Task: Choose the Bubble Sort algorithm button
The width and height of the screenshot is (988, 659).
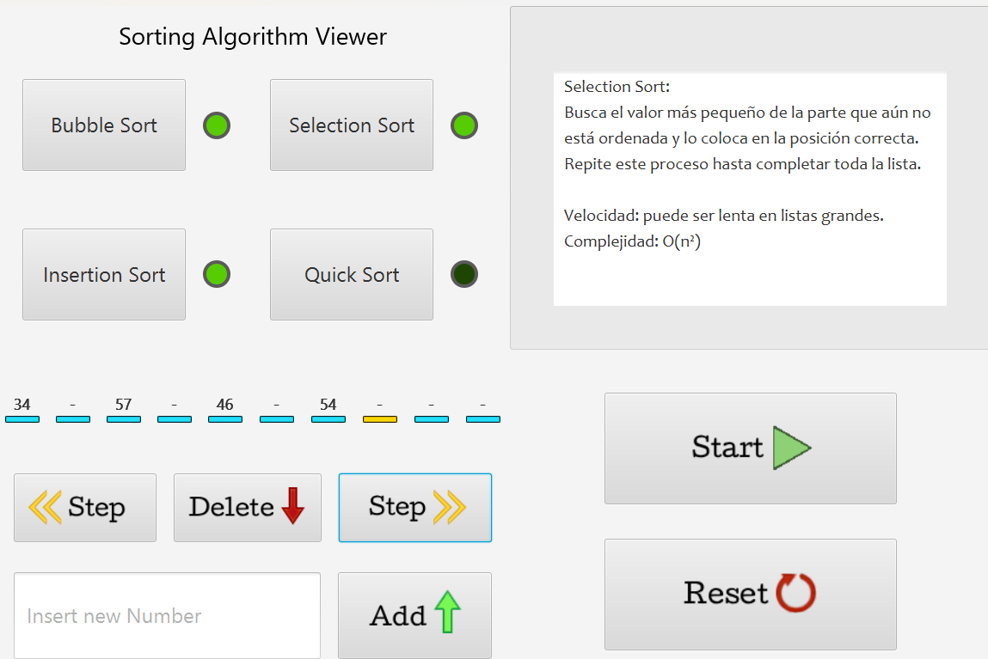Action: click(x=104, y=125)
